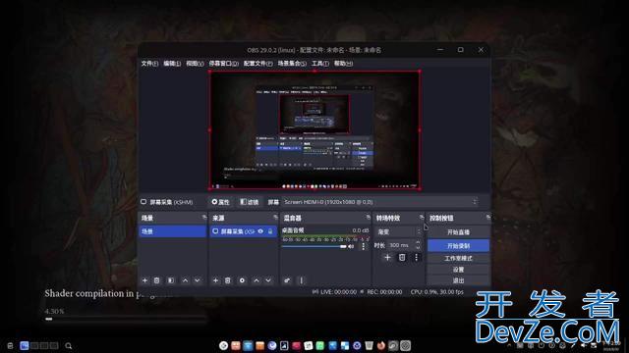Float the Controls dock panel
Screen dimensions: 629x353
point(487,217)
